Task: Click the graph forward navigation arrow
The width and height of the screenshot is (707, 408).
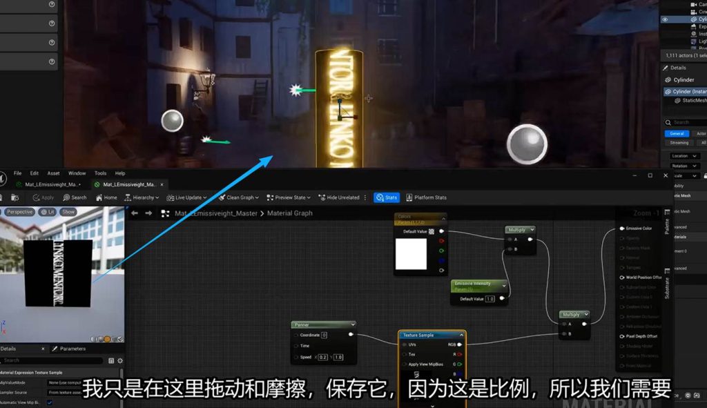Action: [148, 213]
